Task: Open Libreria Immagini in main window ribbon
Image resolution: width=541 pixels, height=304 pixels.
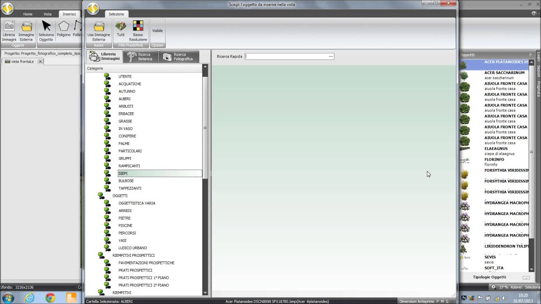Action: [9, 31]
